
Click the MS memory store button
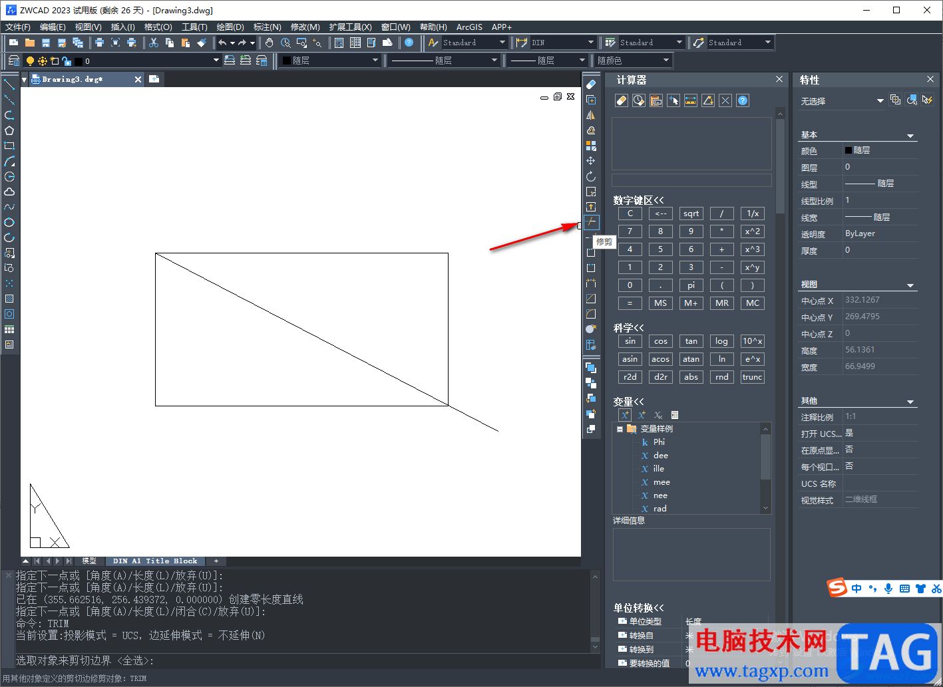tap(661, 303)
